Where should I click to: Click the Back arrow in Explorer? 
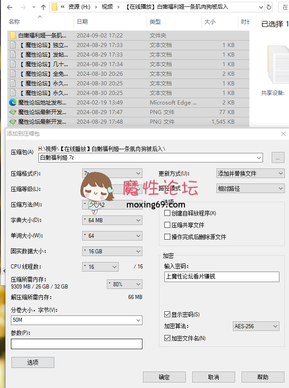coord(10,7)
